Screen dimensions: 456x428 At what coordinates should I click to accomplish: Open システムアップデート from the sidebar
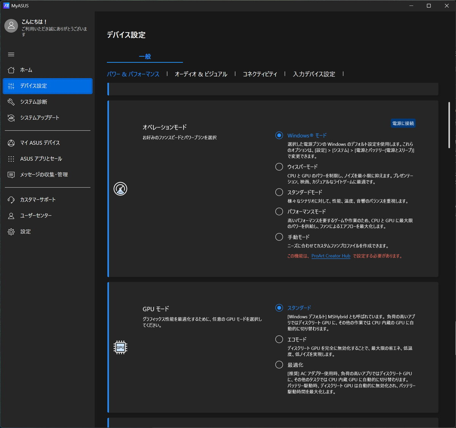click(x=47, y=118)
